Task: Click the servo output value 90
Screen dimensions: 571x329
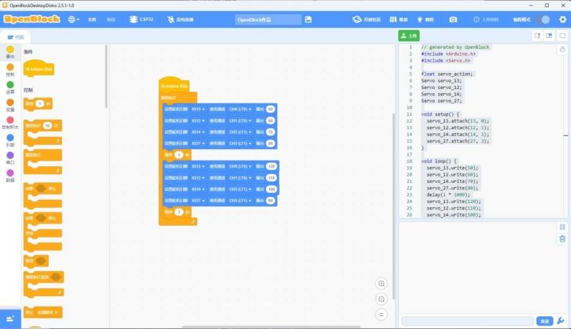Action: click(270, 201)
